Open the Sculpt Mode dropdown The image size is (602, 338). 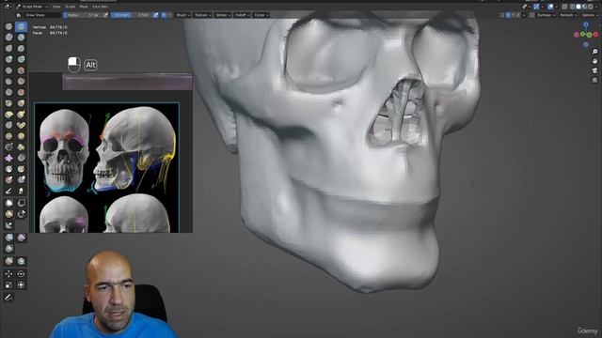point(32,7)
